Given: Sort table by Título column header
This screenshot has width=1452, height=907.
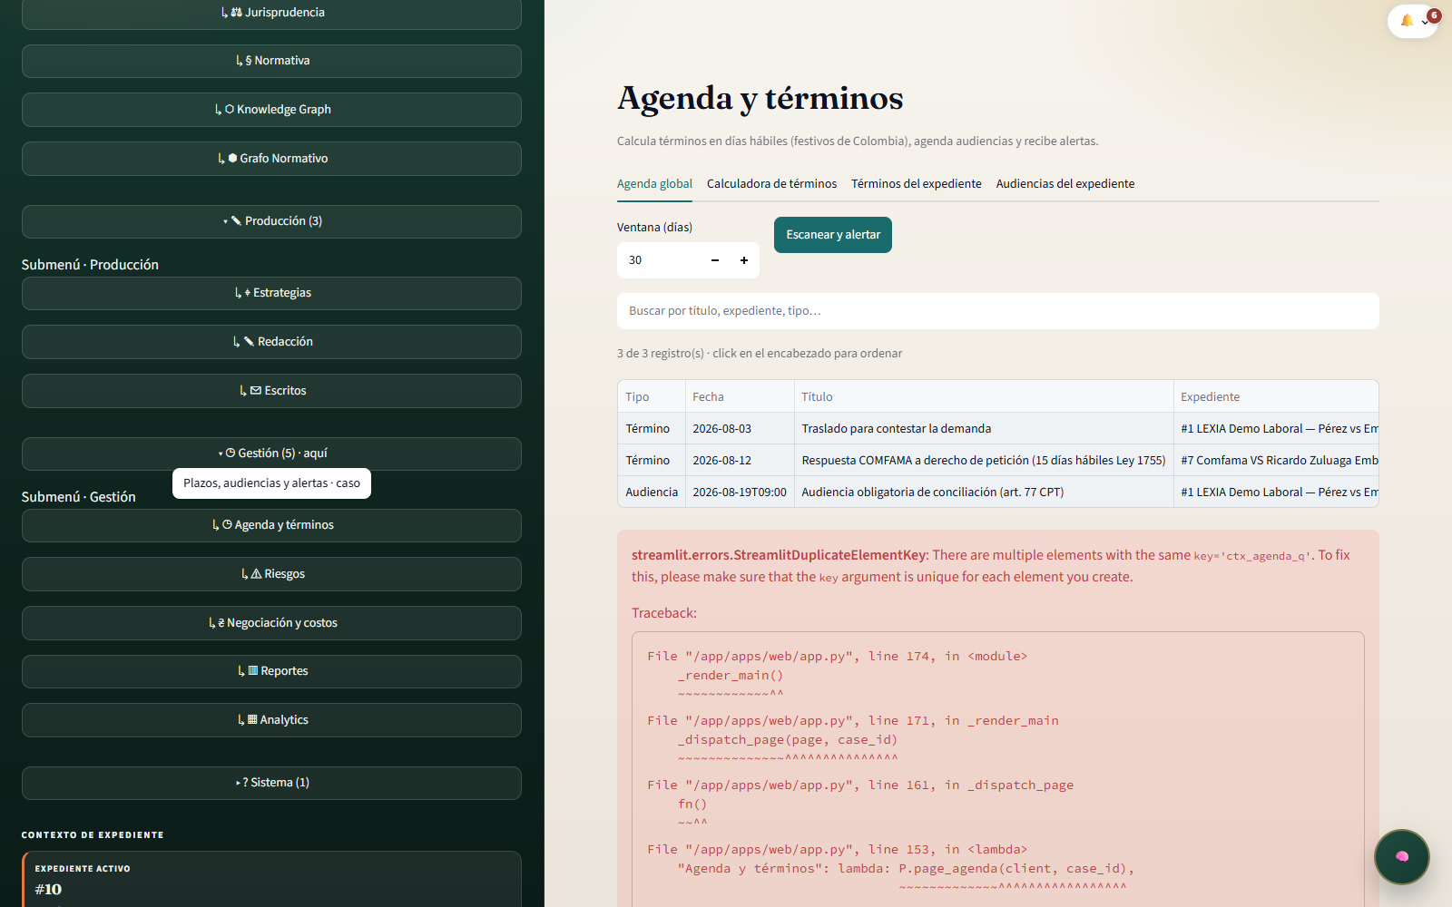Looking at the screenshot, I should (x=984, y=396).
